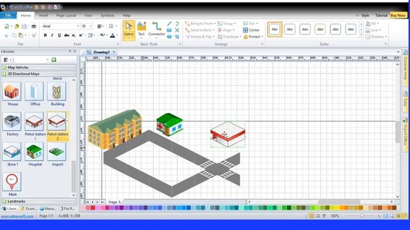410x230 pixels.
Task: Expand the Map Vehicles library
Action: click(x=39, y=67)
